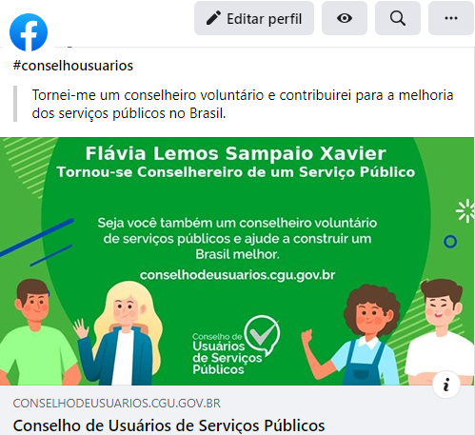Click the Conselho de Usuários checkmark logo
This screenshot has width=475, height=435.
pos(236,346)
